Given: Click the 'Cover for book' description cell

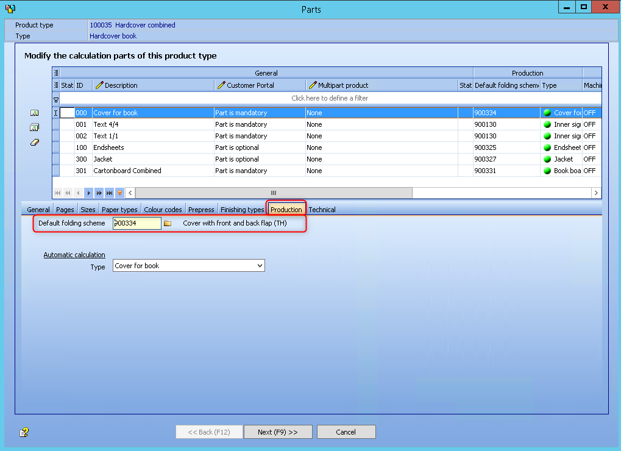Looking at the screenshot, I should [153, 113].
